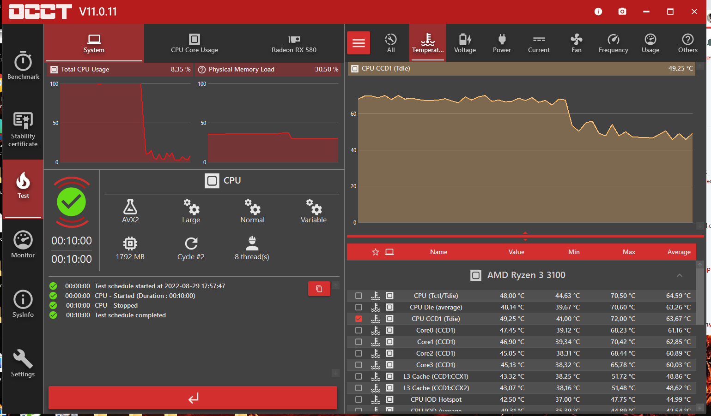Show the Current sensors tab
Viewport: 711px width, 416px height.
[539, 43]
